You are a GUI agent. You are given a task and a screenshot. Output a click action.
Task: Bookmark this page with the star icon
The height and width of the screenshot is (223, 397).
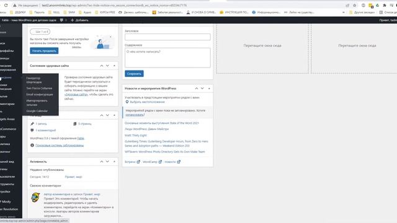[x=354, y=6]
